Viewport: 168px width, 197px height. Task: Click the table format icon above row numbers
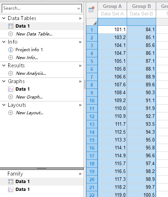pos(92,9)
